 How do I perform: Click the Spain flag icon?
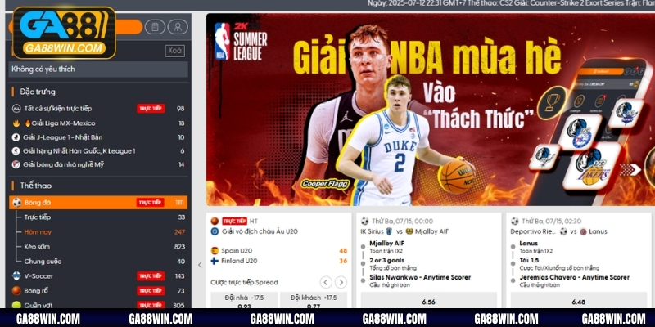click(x=215, y=251)
